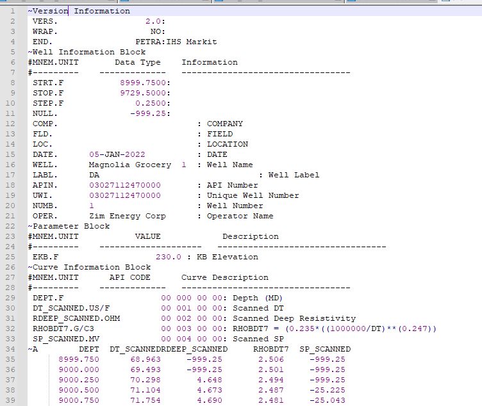Click the DT_SCANNED.US/F mnemonic
The image size is (482, 406).
pos(71,308)
